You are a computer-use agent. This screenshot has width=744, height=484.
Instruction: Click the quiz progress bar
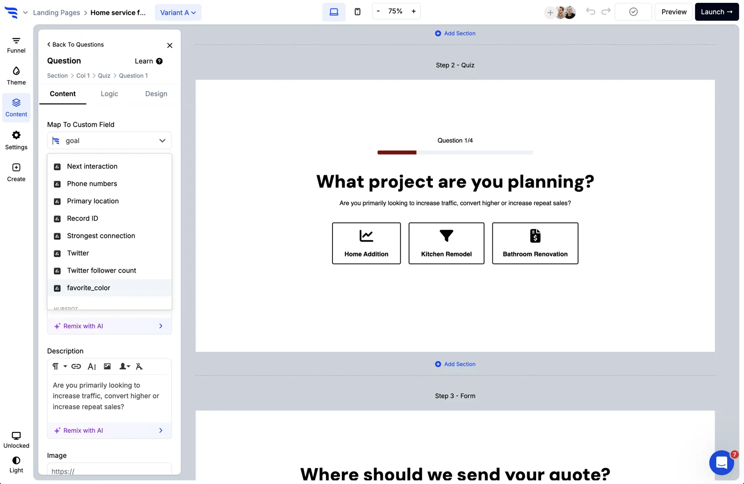pyautogui.click(x=455, y=153)
